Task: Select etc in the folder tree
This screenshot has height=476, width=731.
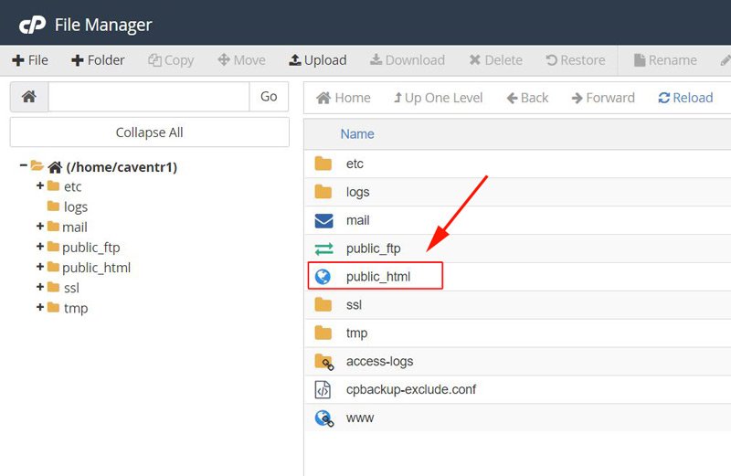Action: click(73, 187)
